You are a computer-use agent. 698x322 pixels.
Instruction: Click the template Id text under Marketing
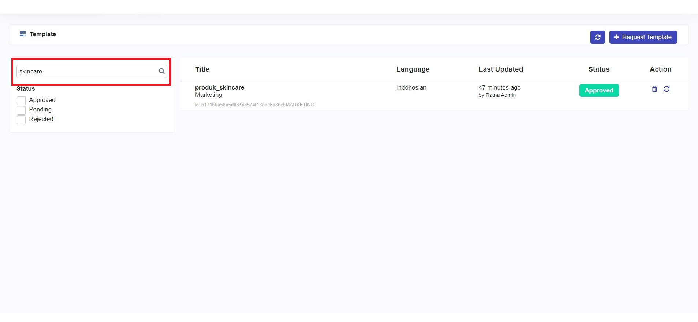tap(254, 105)
